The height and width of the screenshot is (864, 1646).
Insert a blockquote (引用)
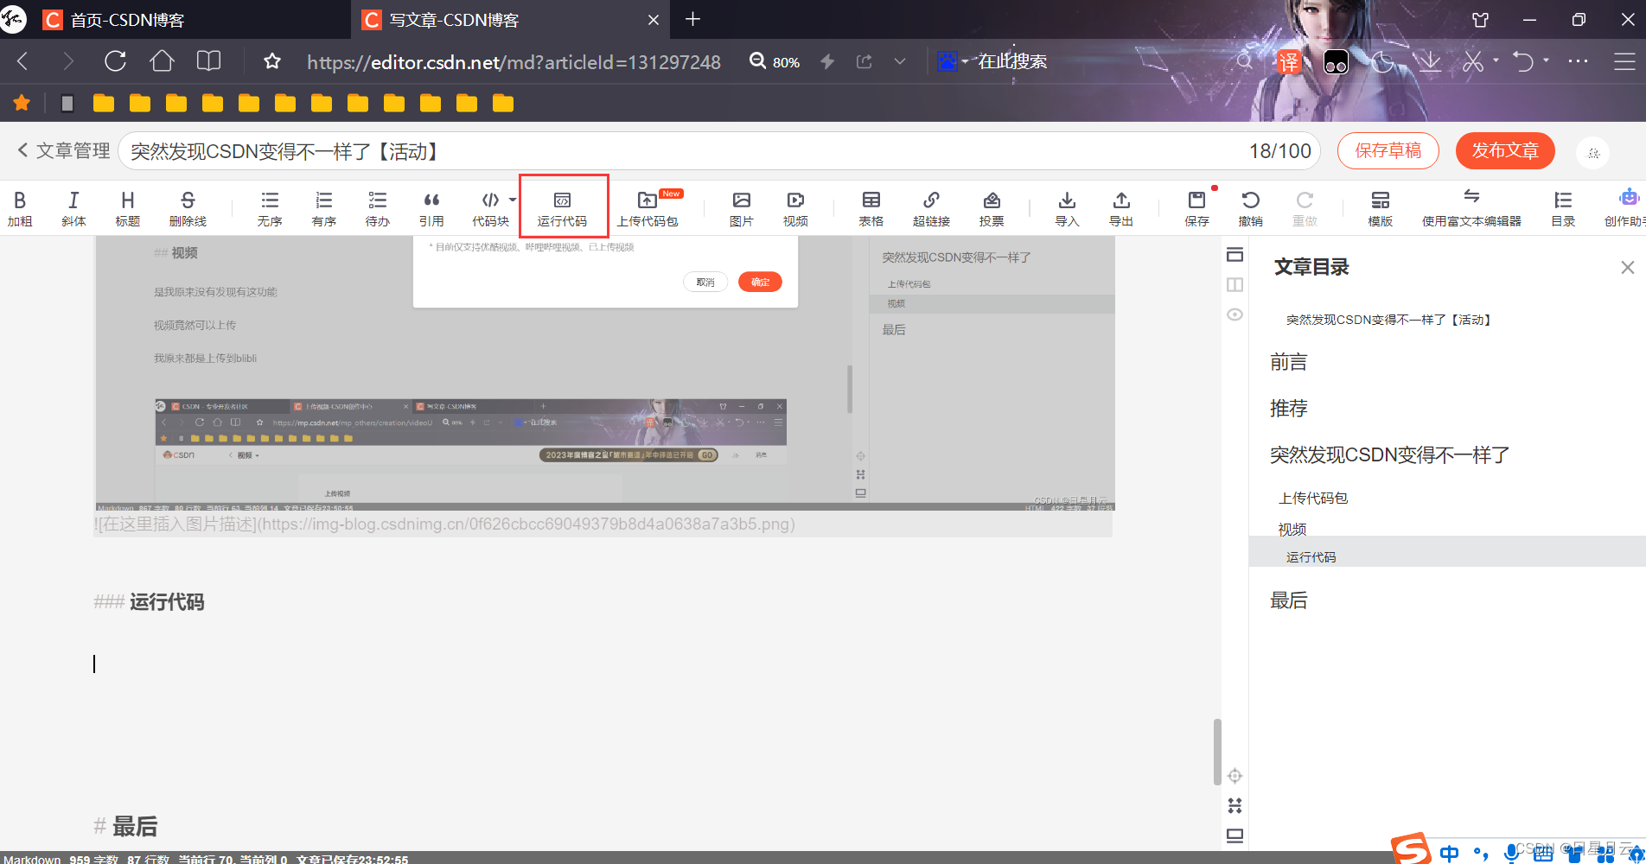(431, 209)
